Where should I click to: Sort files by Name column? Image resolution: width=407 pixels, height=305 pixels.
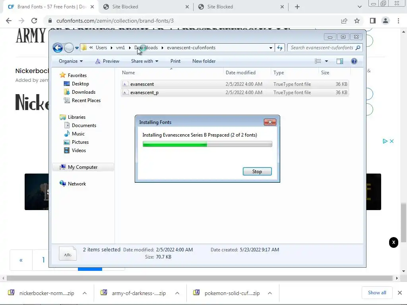click(171, 73)
